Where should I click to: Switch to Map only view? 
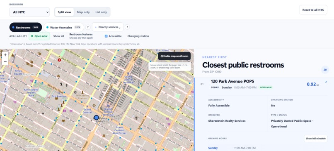tap(83, 12)
